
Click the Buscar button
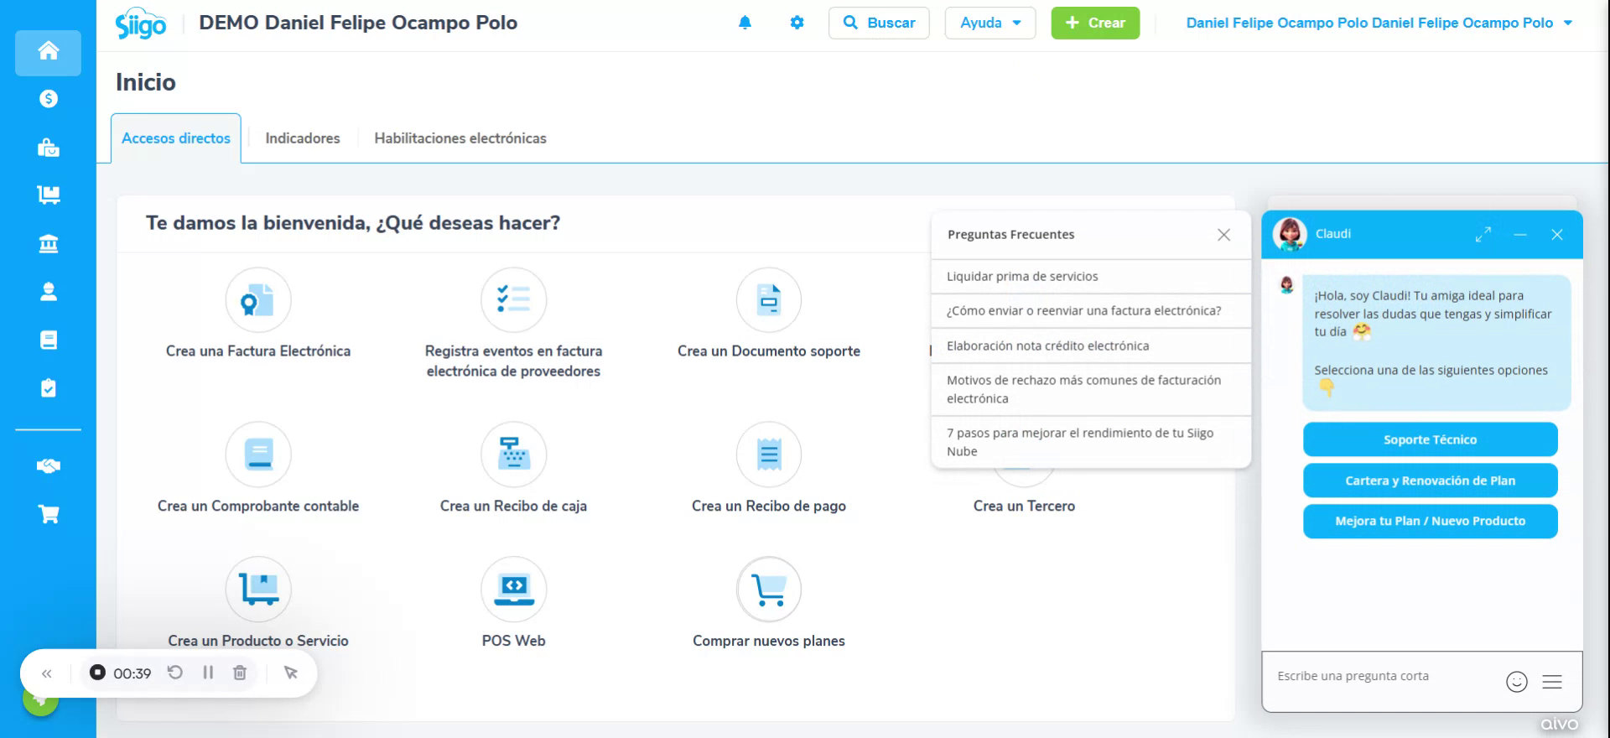879,23
